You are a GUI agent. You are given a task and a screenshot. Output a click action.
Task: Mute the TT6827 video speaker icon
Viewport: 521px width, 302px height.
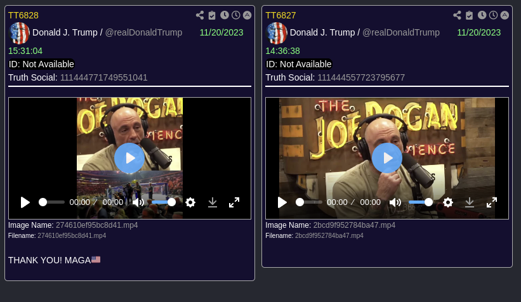point(395,202)
